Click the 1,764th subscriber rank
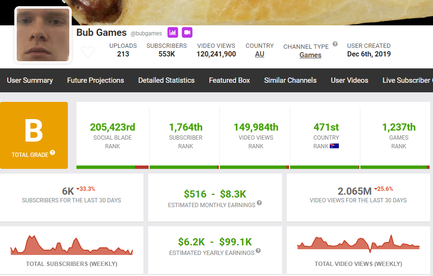The height and width of the screenshot is (276, 433). (185, 127)
